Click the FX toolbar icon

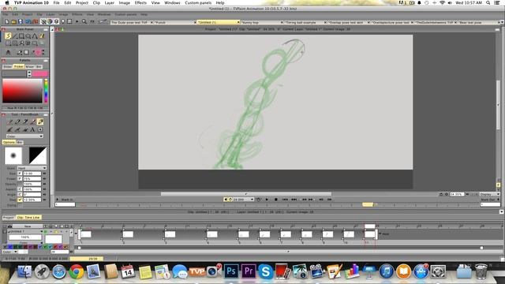92,21
